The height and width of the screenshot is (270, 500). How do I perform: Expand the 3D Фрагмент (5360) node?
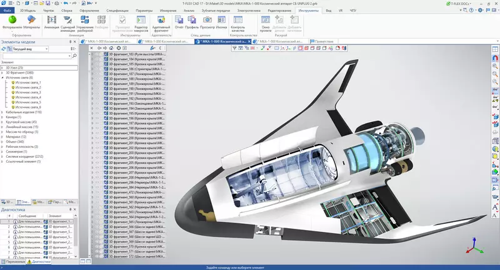(2, 72)
